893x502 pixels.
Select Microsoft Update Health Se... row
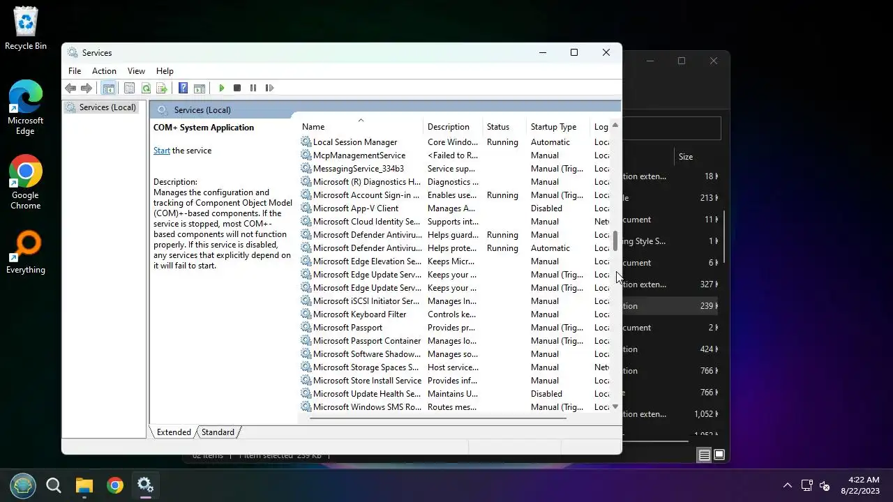455,394
